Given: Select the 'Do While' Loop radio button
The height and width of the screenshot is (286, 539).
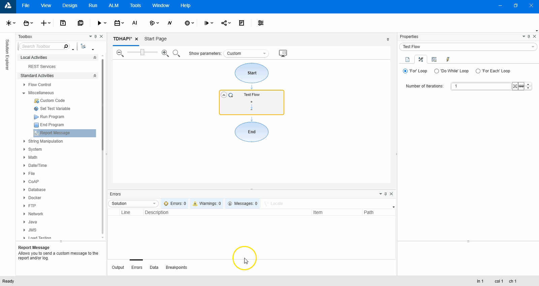Looking at the screenshot, I should pos(437,71).
